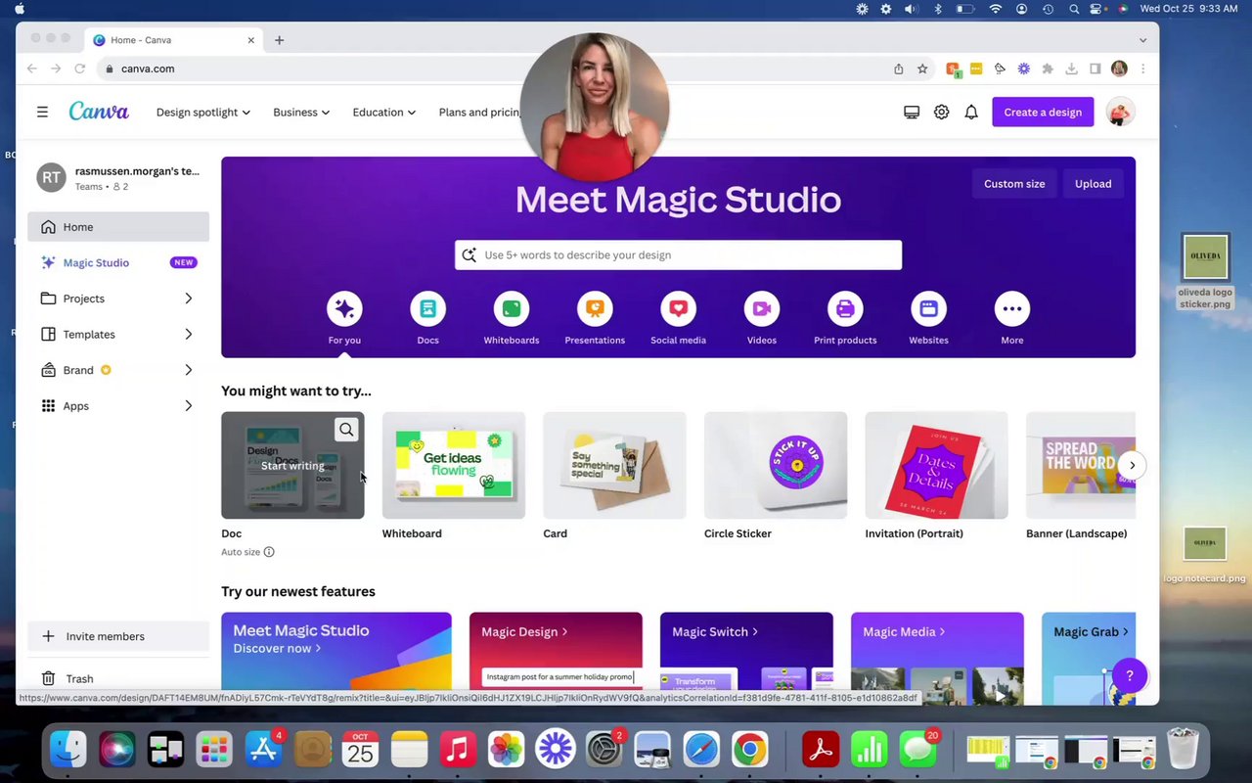Open Plans and pricing menu

[x=478, y=112]
